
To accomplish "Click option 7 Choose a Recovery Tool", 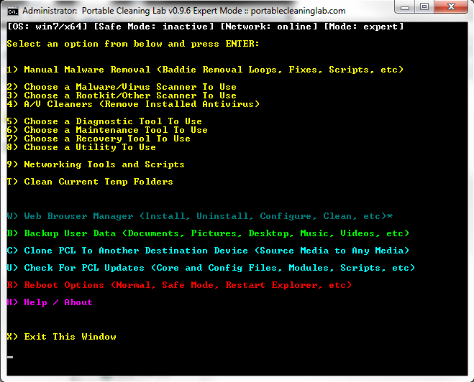I will [x=99, y=139].
